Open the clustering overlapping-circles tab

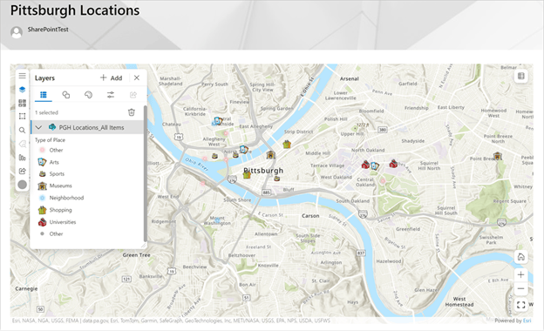[66, 95]
